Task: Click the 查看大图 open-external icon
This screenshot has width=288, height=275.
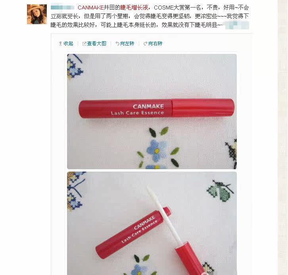Action: click(84, 44)
